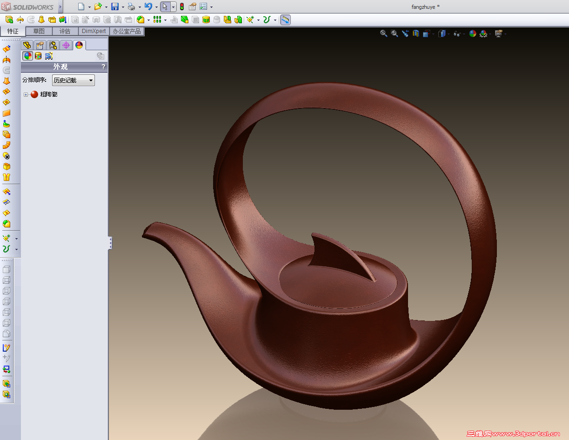
Task: Open the Select tool dropdown arrow
Action: coord(173,7)
